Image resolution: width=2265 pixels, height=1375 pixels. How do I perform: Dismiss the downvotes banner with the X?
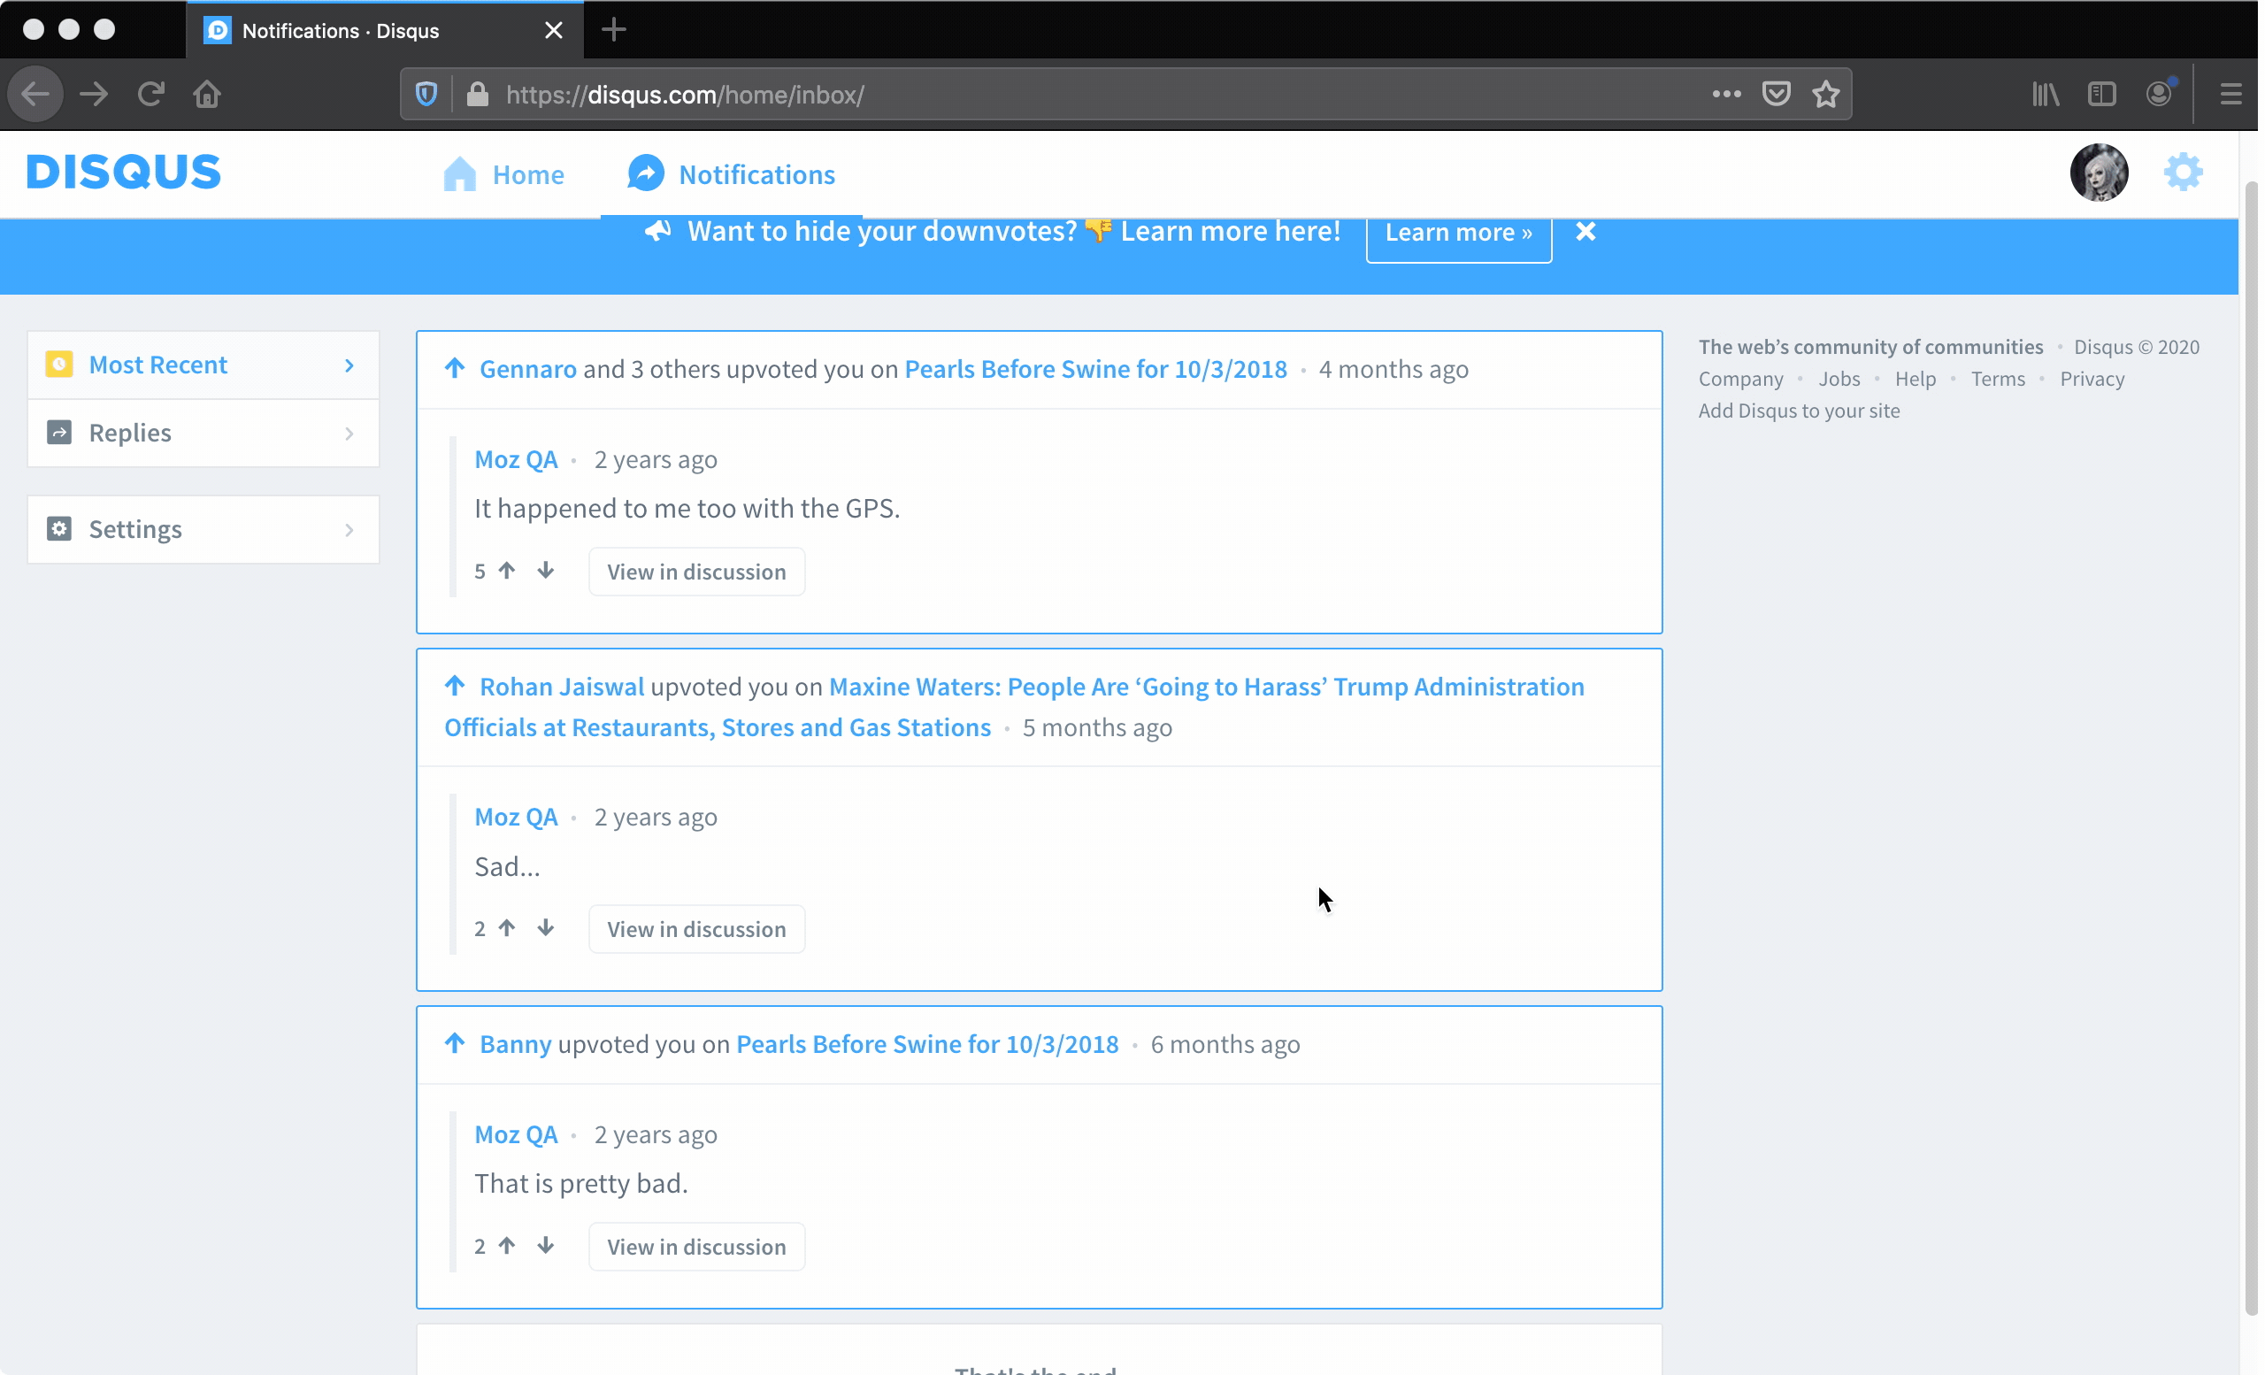tap(1585, 231)
